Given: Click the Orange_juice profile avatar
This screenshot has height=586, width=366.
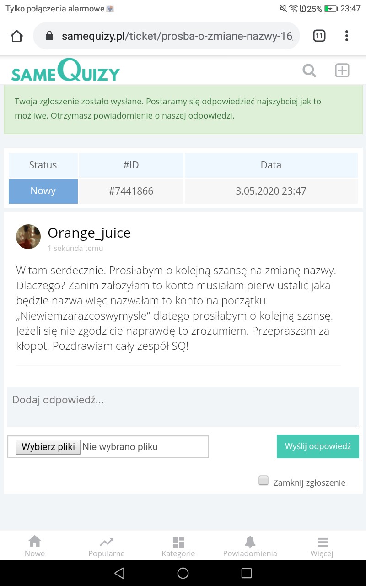Looking at the screenshot, I should (28, 237).
